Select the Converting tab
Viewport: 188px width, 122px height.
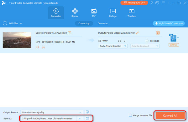(x=84, y=23)
